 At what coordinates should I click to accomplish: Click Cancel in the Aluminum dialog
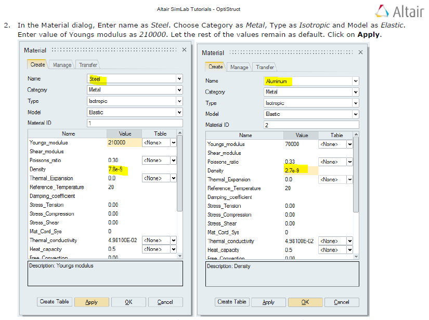point(342,302)
